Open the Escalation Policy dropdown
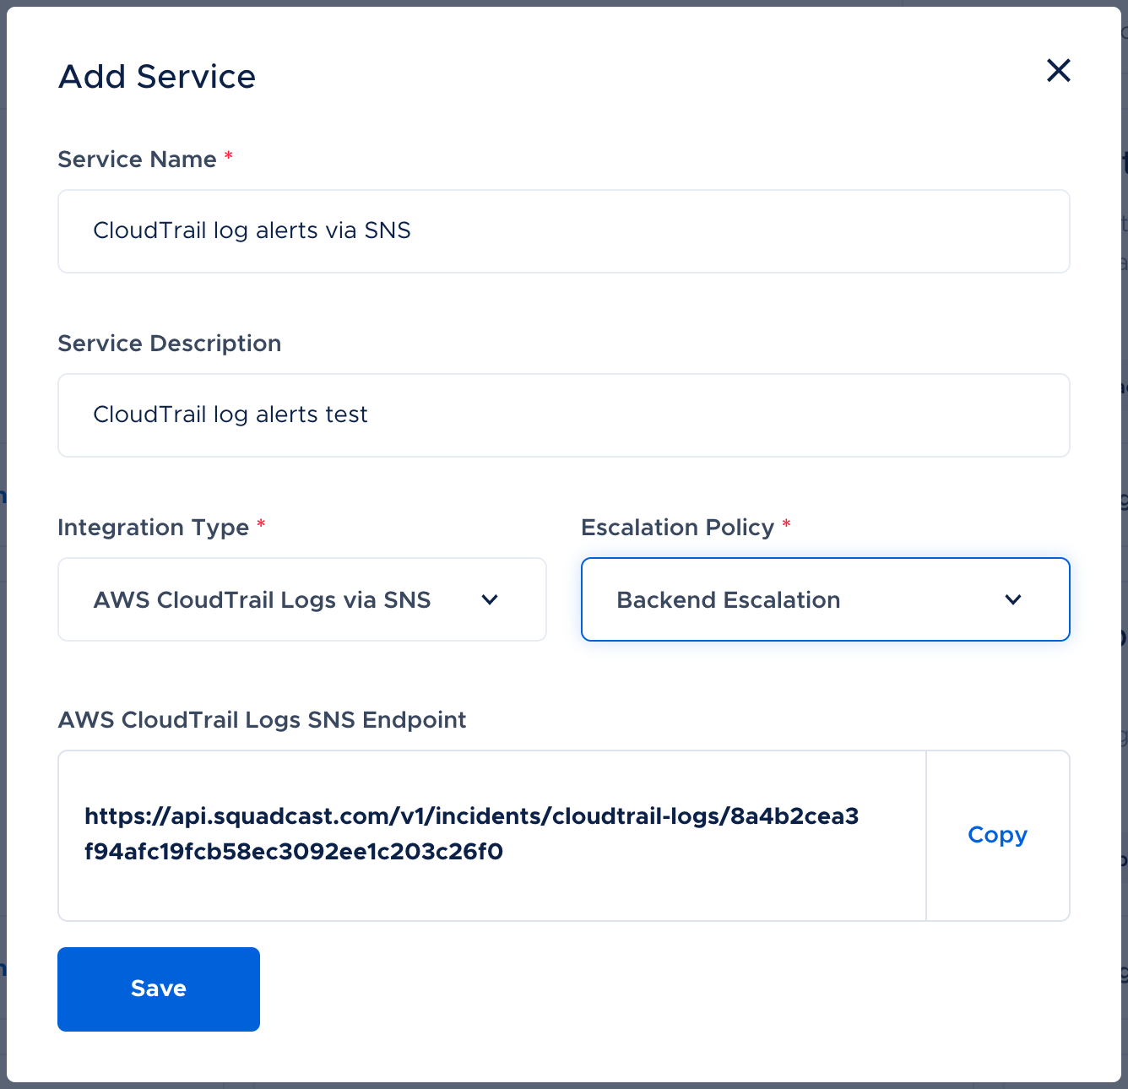This screenshot has width=1128, height=1089. point(826,599)
